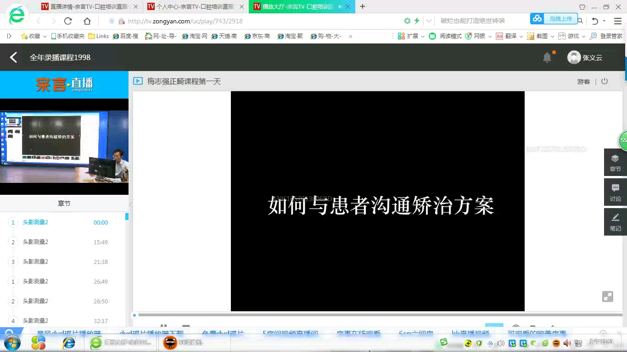Open the browser main hamburger menu
627x352 pixels.
click(x=617, y=21)
